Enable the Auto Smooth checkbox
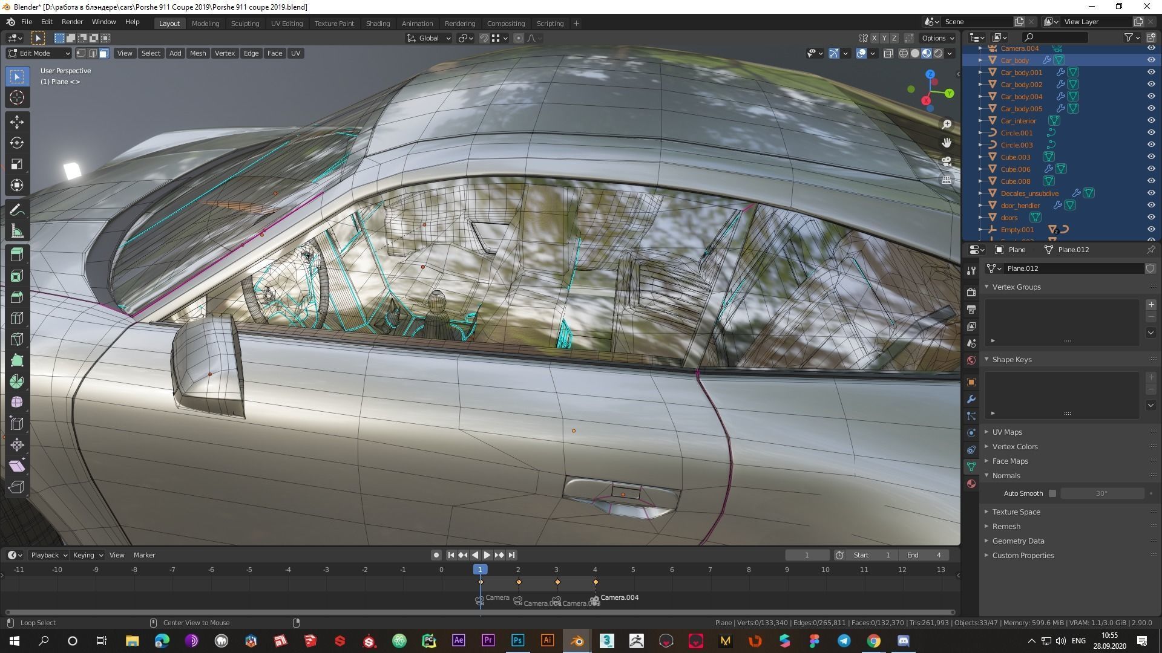Image resolution: width=1162 pixels, height=653 pixels. pos(1052,493)
